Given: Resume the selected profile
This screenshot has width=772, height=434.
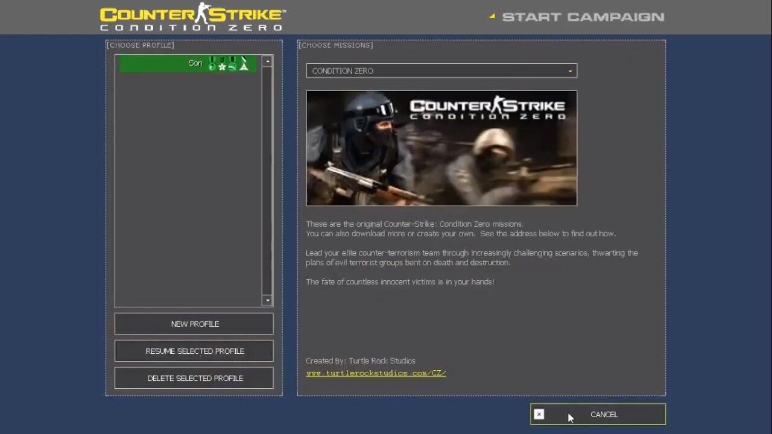Looking at the screenshot, I should tap(194, 351).
